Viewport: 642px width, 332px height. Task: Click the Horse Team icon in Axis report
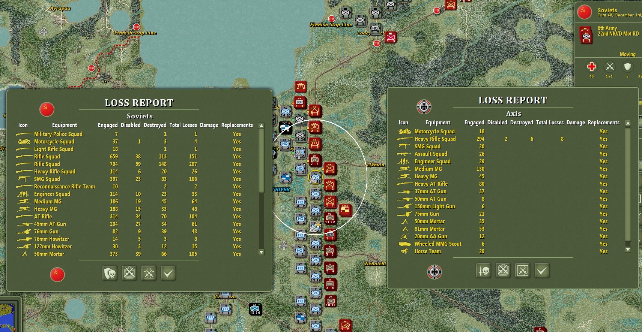point(404,251)
